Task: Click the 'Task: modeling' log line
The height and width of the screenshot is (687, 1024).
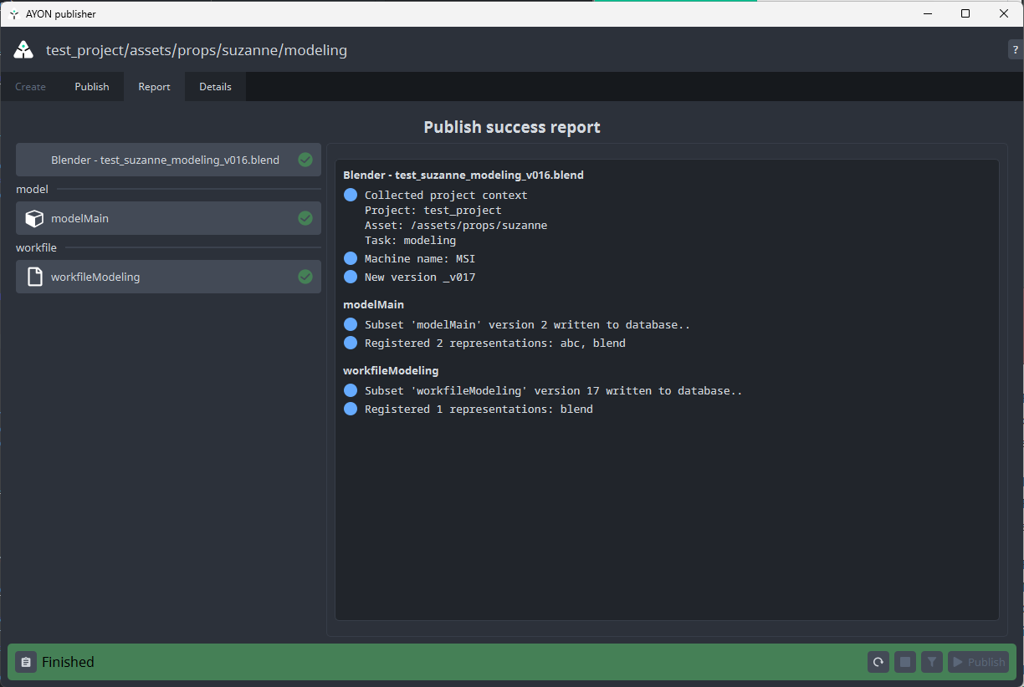Action: 410,241
